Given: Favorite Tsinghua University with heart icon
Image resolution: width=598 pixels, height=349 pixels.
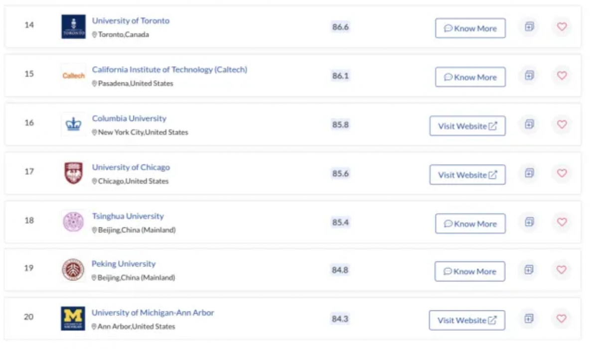Looking at the screenshot, I should [562, 222].
